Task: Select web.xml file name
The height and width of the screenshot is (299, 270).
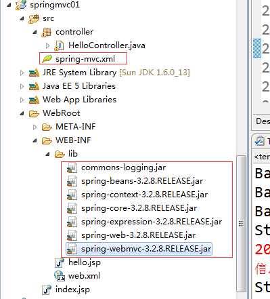Action: point(84,276)
